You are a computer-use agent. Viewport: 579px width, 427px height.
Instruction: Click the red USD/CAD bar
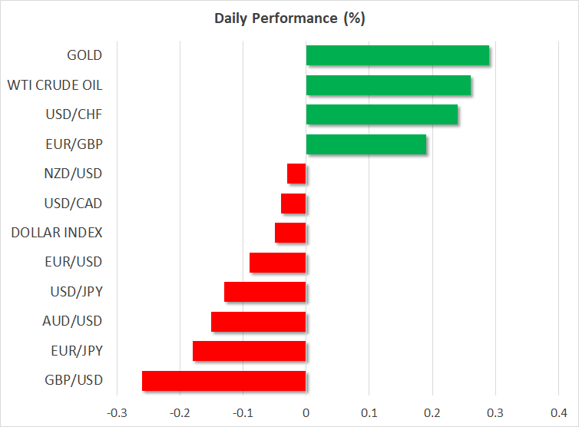pyautogui.click(x=293, y=204)
